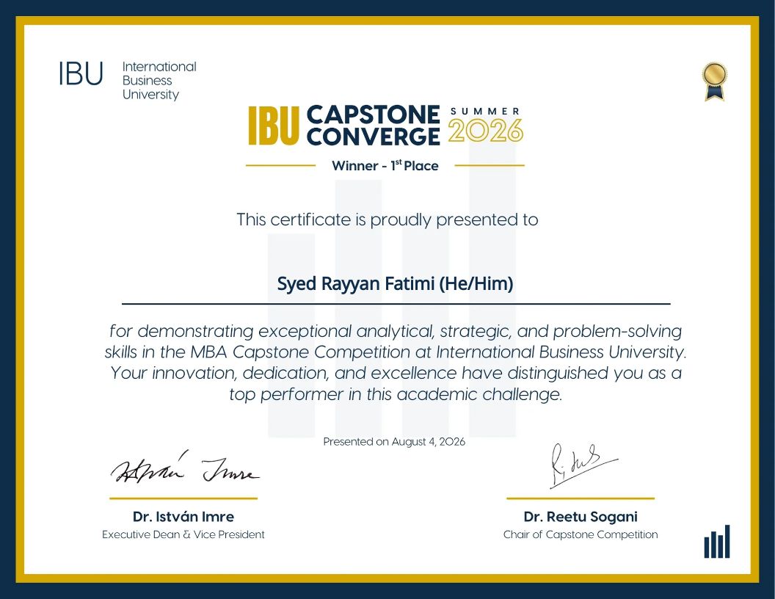Click 'Presented on August 4, 2026'
This screenshot has height=599, width=775.
tap(394, 441)
